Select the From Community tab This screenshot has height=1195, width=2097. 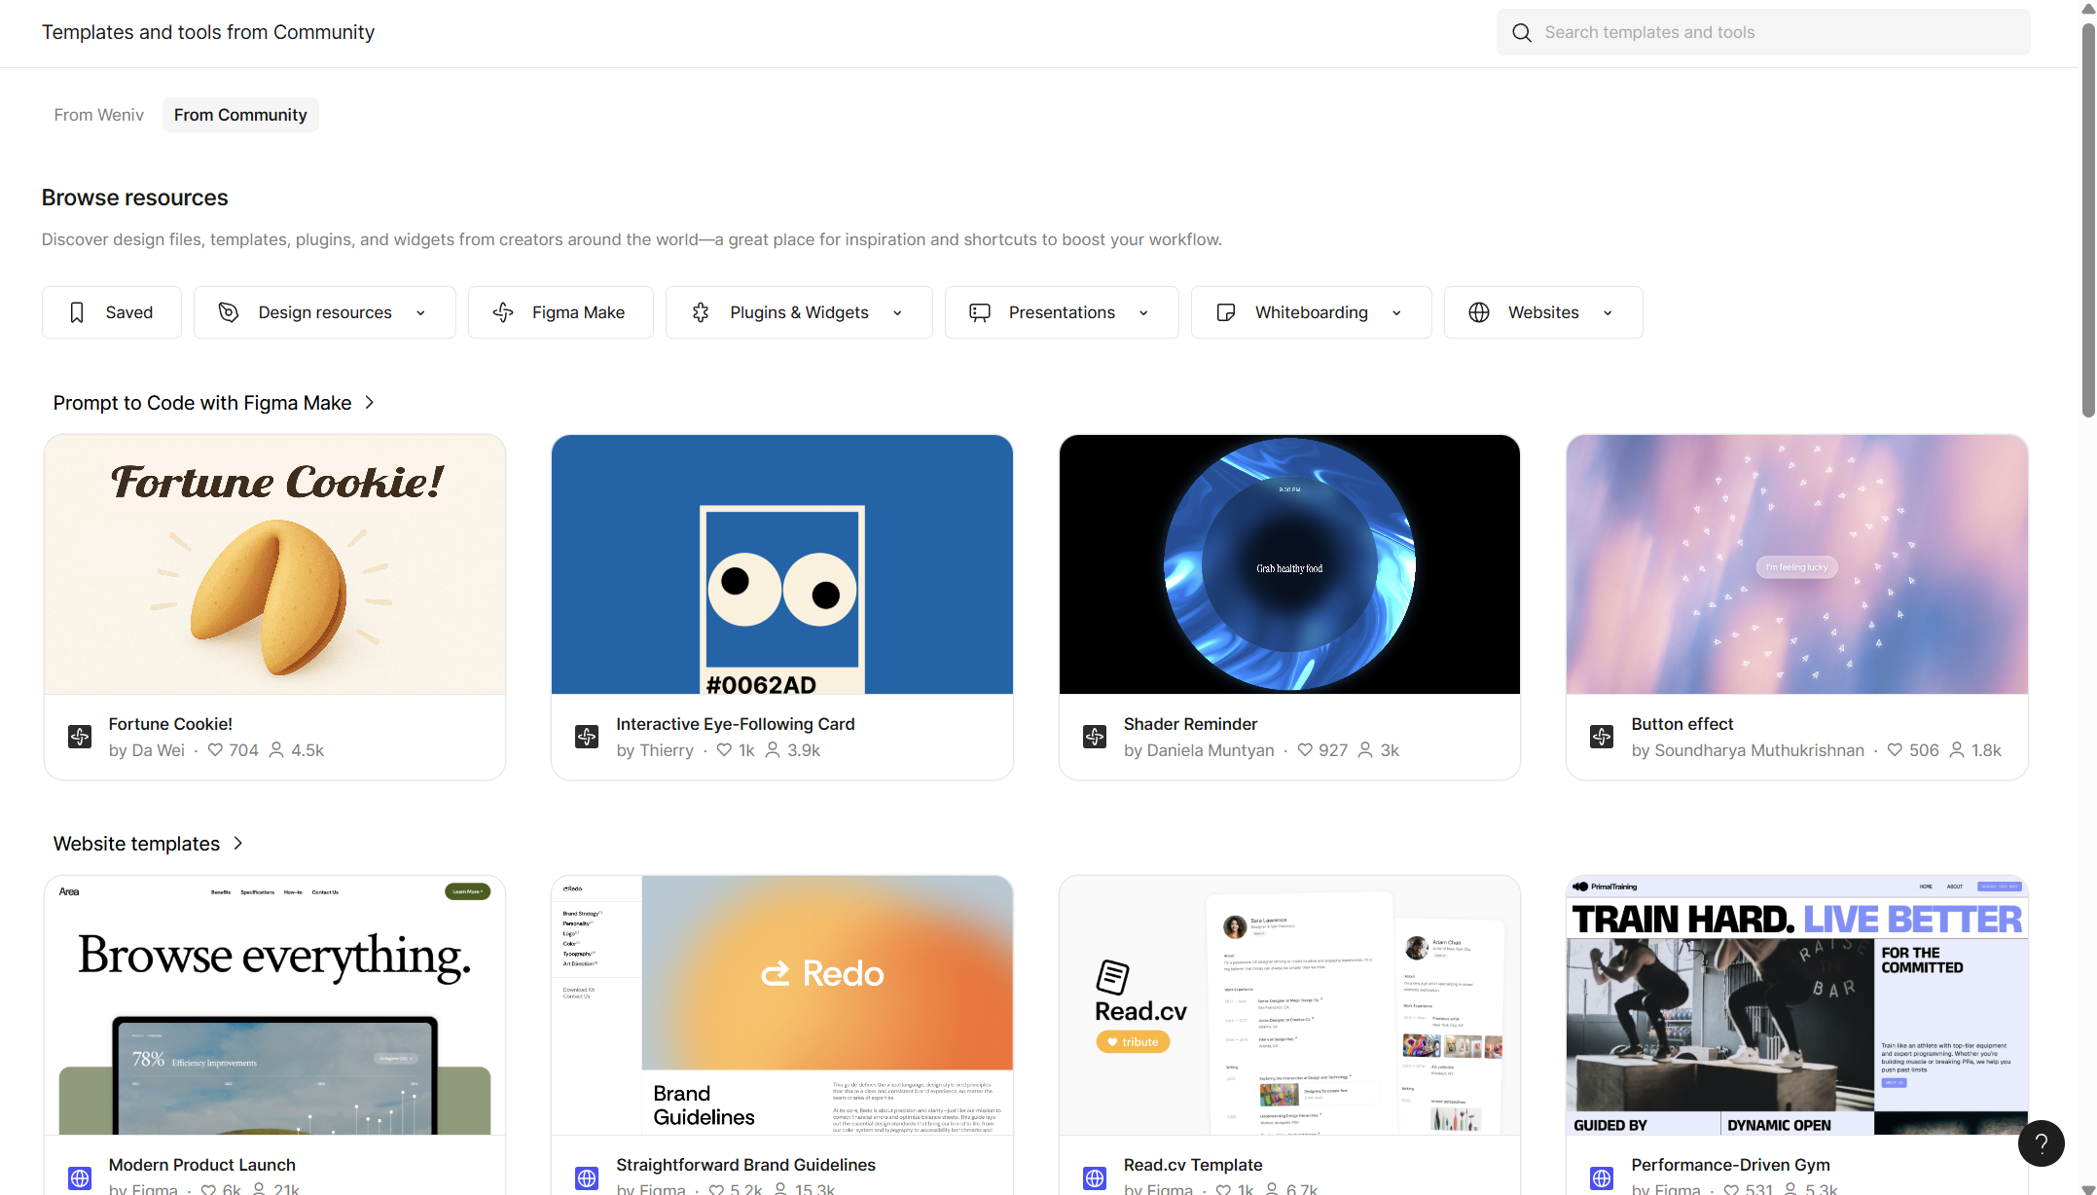240,115
